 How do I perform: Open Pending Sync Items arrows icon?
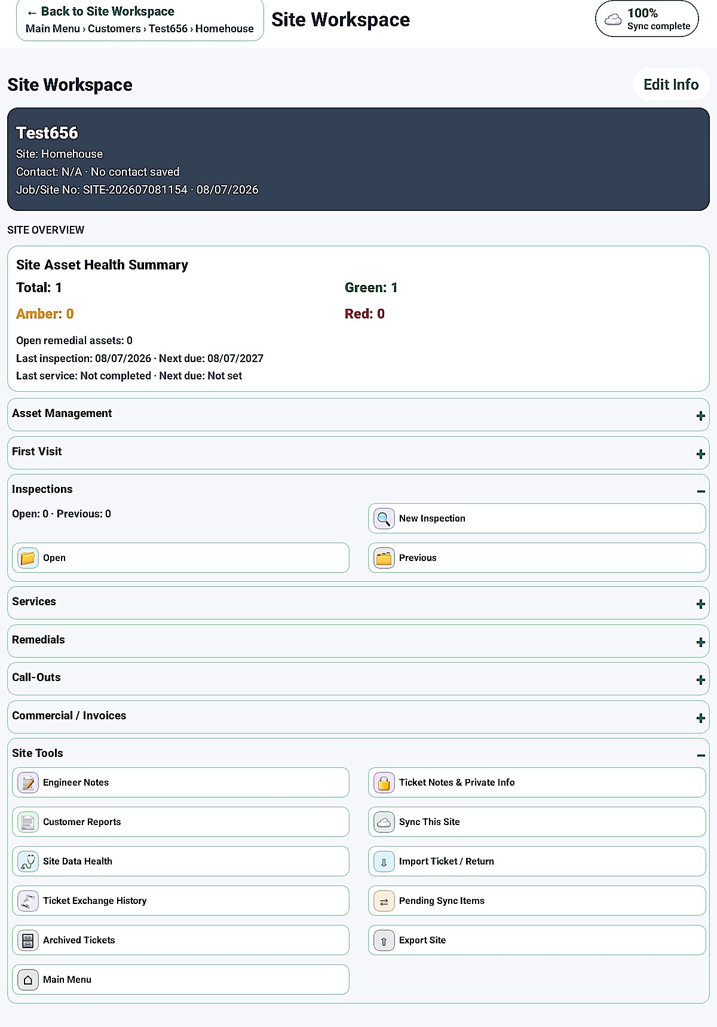(x=384, y=901)
